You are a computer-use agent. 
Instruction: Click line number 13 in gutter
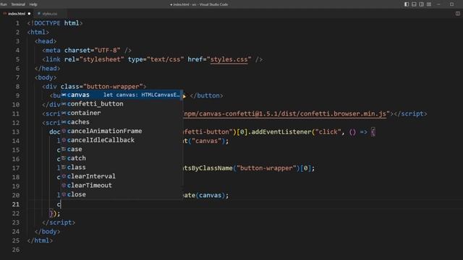tap(16, 131)
